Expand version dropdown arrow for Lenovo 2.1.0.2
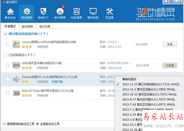184x131 pixels. pyautogui.click(x=118, y=42)
